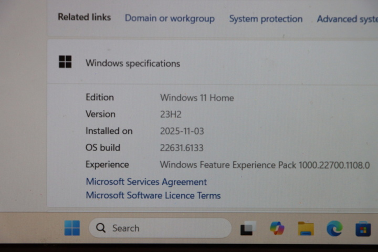The image size is (378, 252).
Task: Collapse the Windows specifications section header
Action: coord(213,62)
